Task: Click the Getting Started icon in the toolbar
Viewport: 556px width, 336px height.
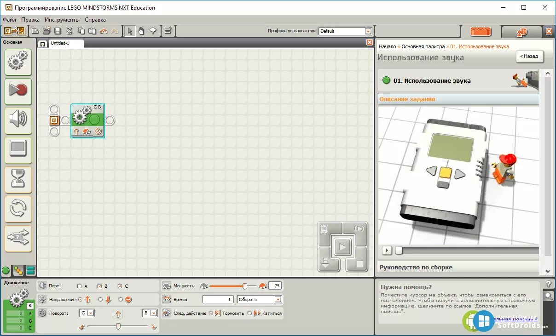Action: tap(14, 31)
